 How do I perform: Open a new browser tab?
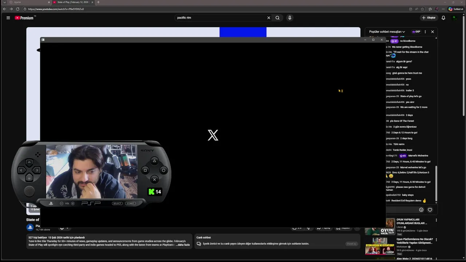coord(98,2)
